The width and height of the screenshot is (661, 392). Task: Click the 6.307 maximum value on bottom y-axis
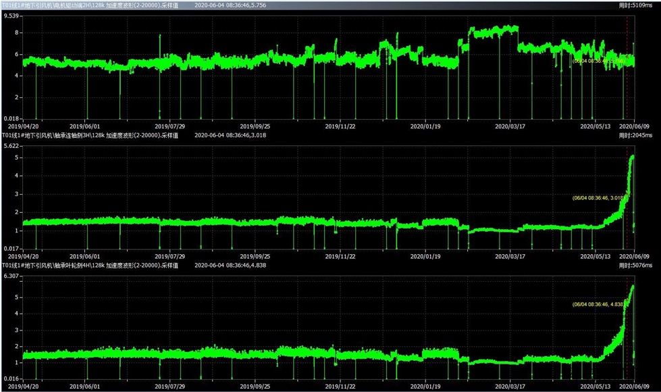tap(11, 276)
